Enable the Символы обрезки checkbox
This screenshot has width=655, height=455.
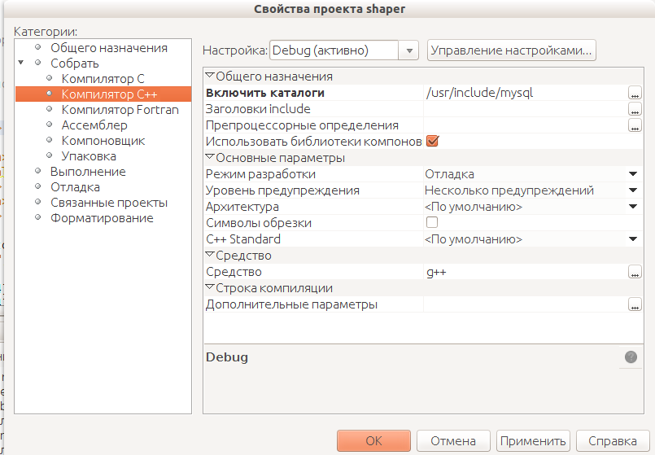click(432, 223)
